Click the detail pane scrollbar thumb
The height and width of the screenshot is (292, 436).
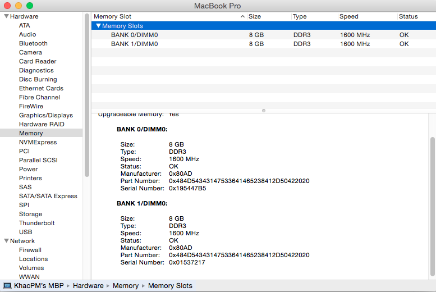pos(433,207)
